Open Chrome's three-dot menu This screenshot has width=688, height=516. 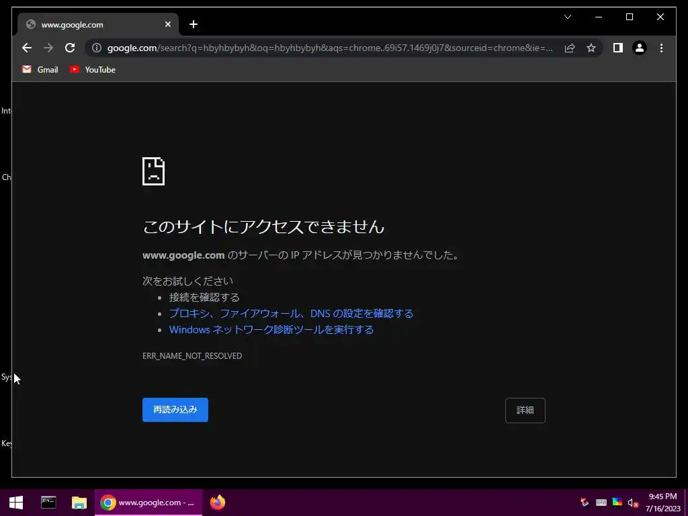[661, 48]
